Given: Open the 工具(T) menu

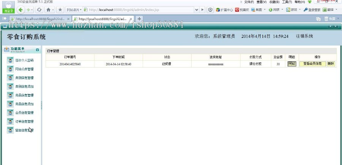Looking at the screenshot, I should (x=287, y=2).
